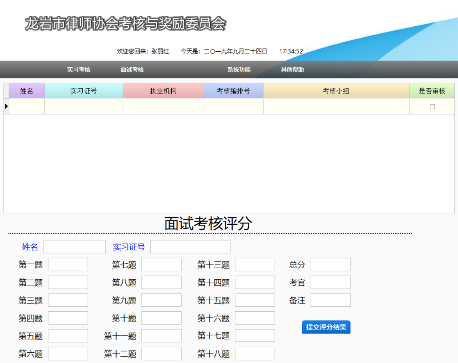This screenshot has height=363, width=458.
Task: Click the 第十题 score field
Action: 161,318
